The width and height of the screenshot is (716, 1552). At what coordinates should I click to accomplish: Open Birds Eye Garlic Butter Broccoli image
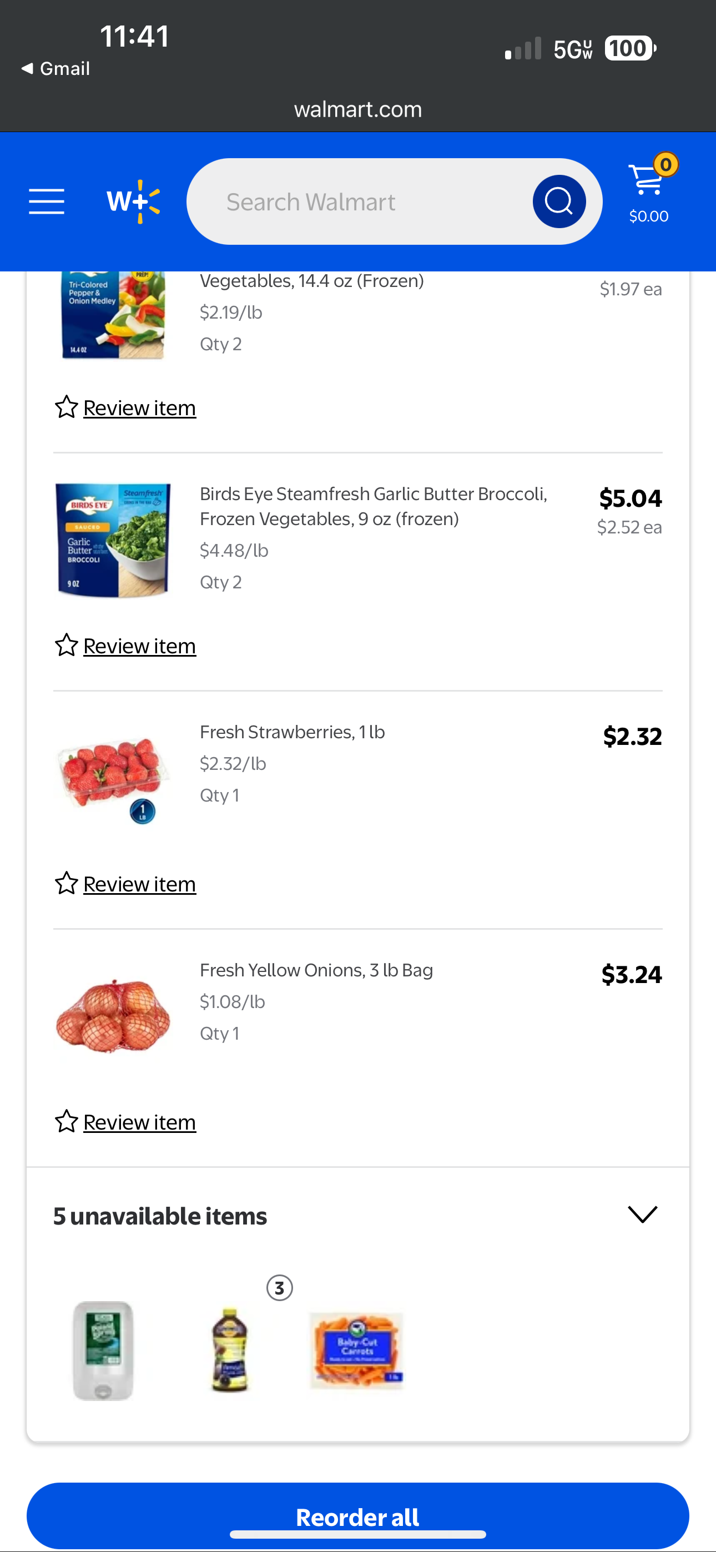[x=113, y=540]
